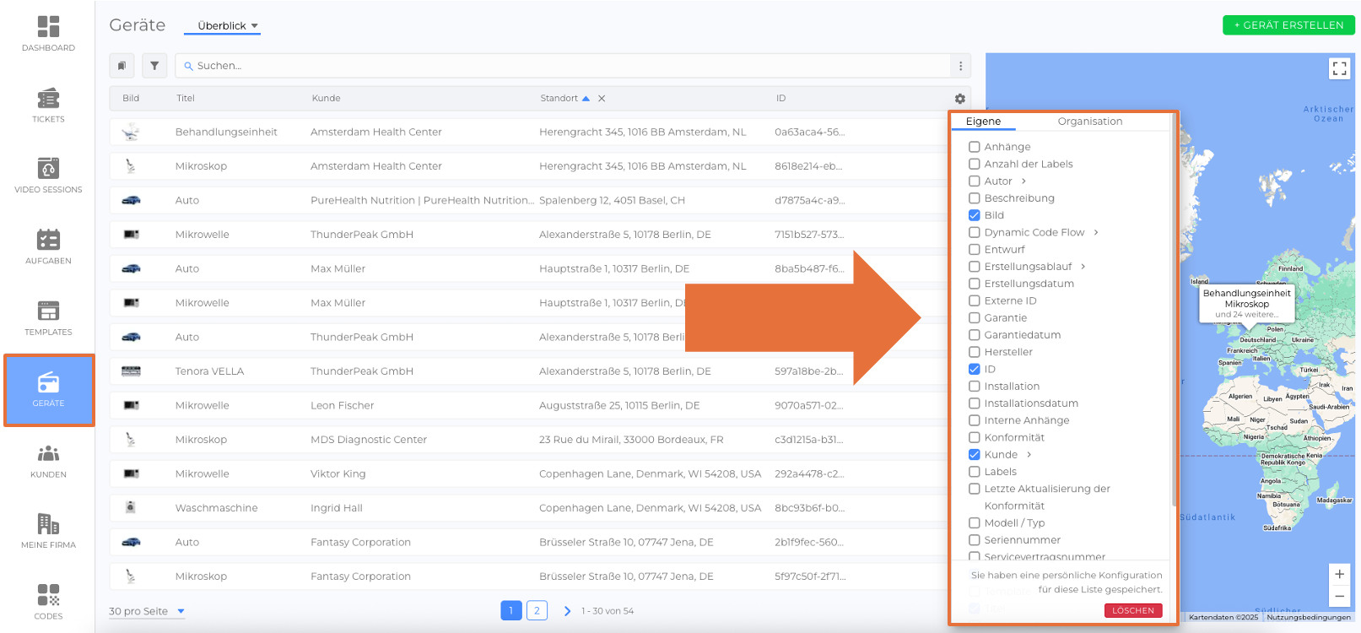1361x633 pixels.
Task: Open the Überblick view dropdown
Action: coord(227,26)
